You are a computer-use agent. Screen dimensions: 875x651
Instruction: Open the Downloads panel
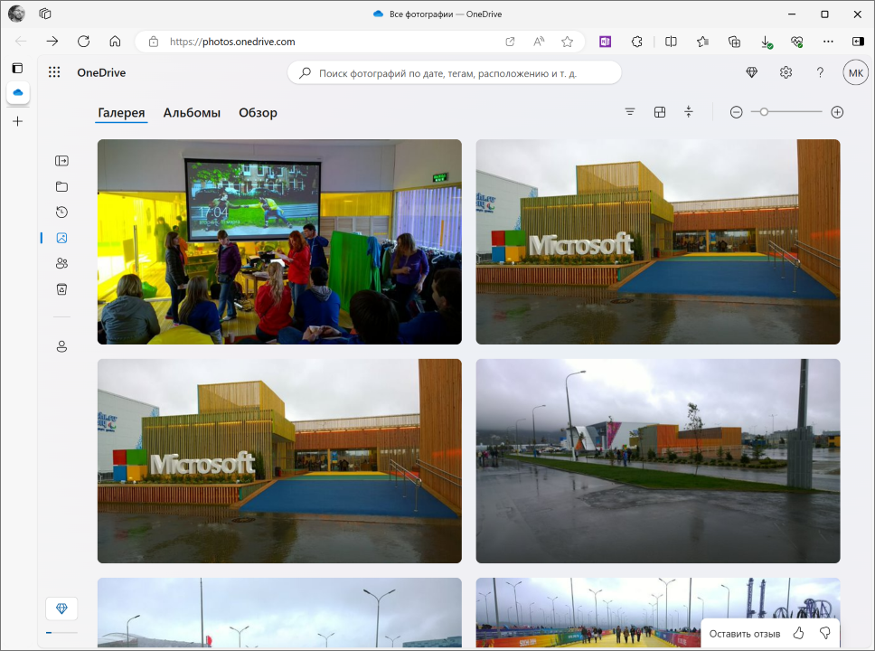pyautogui.click(x=767, y=42)
